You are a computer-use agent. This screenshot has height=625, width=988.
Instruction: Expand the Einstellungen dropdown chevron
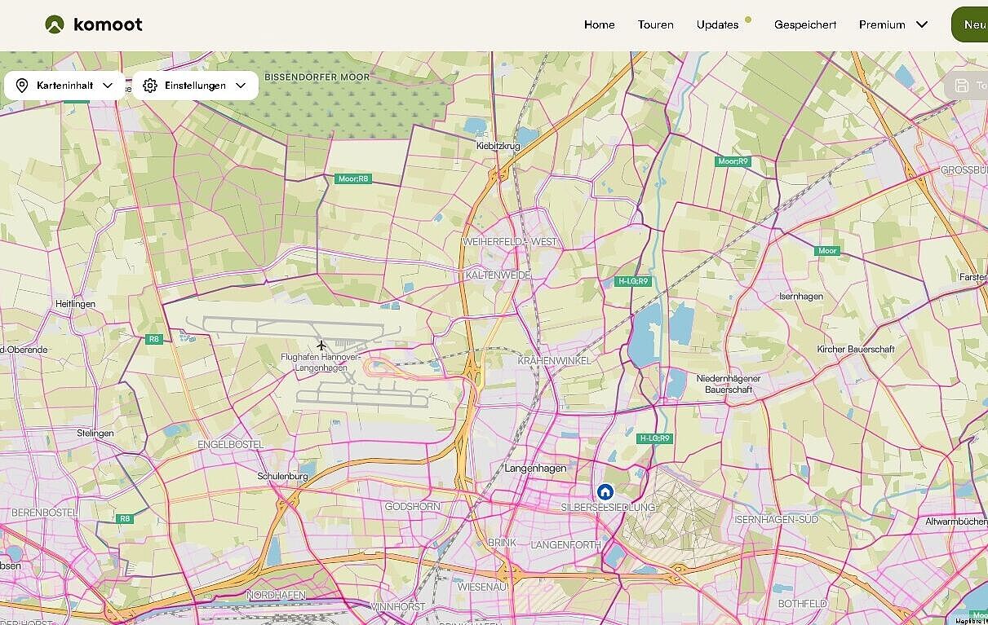pos(241,86)
